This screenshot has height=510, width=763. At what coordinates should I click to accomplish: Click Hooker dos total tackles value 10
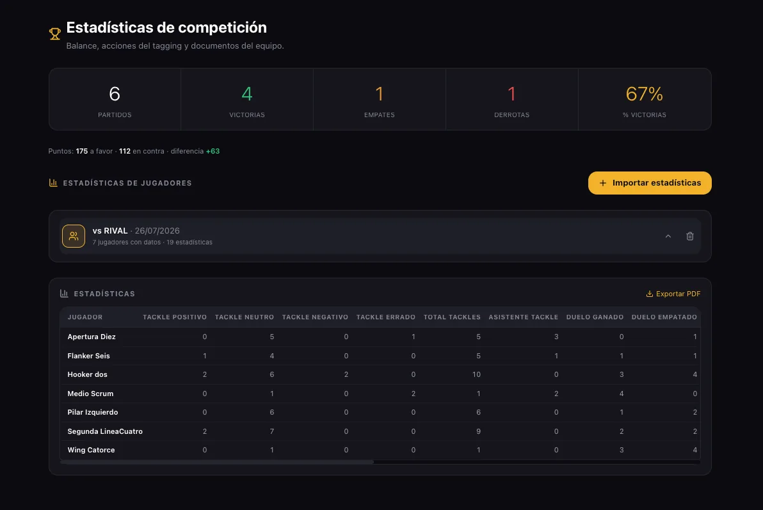pos(476,374)
